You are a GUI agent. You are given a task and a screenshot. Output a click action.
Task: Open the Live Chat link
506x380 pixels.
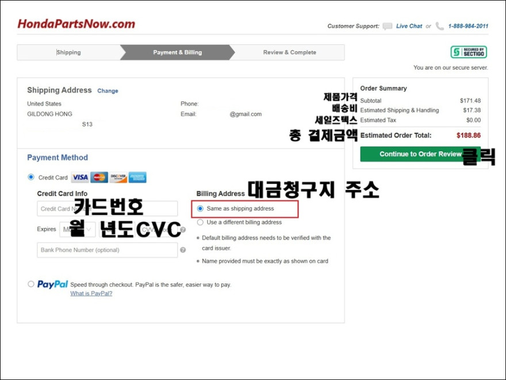(409, 26)
